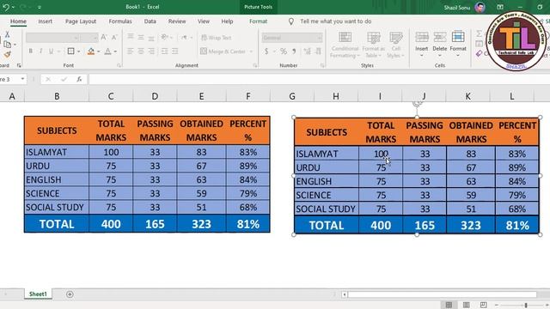Click Middle Align icon
550x309 pixels.
pos(141,37)
